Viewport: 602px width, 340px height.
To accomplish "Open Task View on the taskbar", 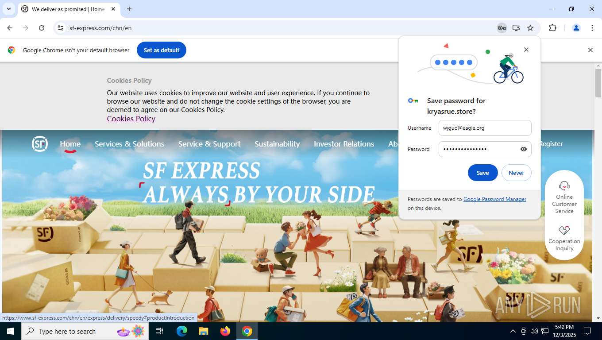I will 159,331.
